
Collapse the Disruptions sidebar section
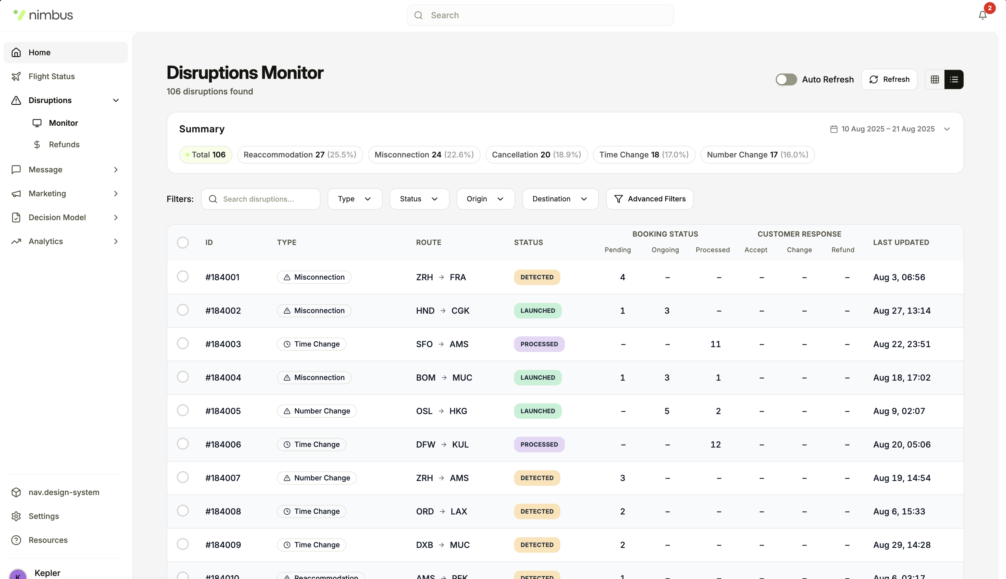[116, 100]
